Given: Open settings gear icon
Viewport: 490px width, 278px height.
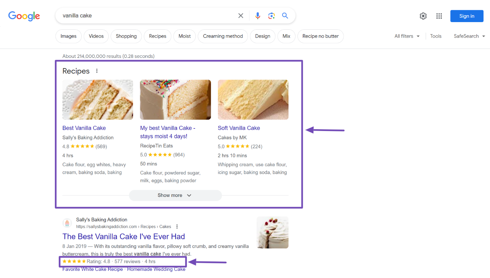Looking at the screenshot, I should [423, 16].
